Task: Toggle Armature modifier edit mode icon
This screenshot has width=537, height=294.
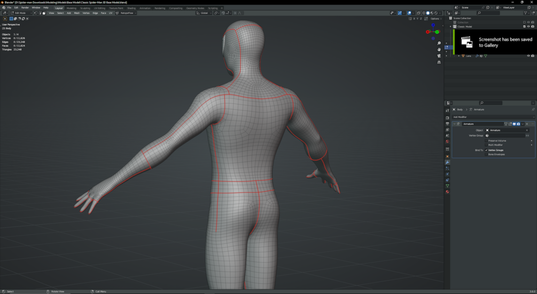Action: point(510,124)
